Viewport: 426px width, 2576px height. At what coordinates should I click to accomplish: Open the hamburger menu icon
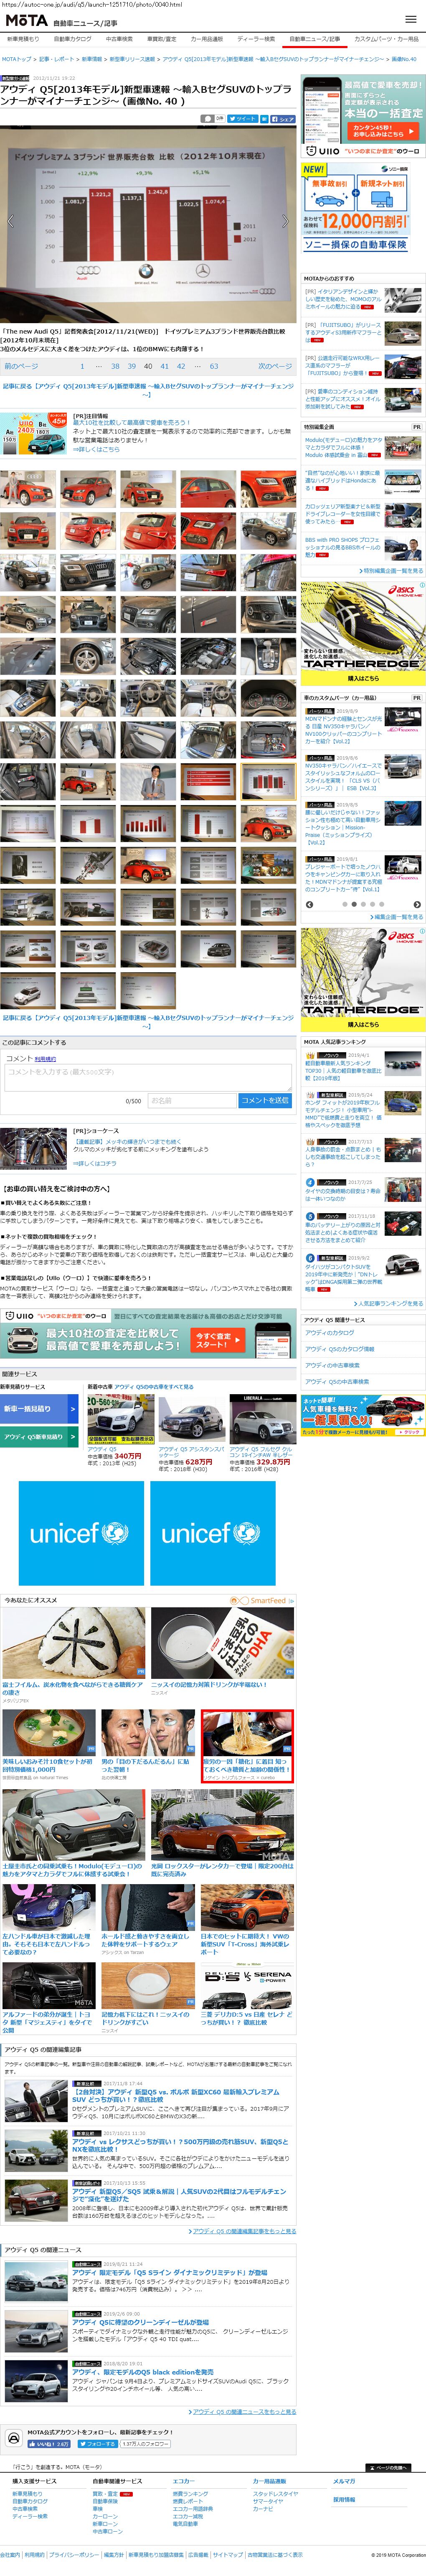410,19
